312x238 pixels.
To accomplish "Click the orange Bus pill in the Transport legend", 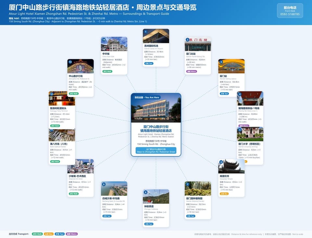I will (x=48, y=234).
